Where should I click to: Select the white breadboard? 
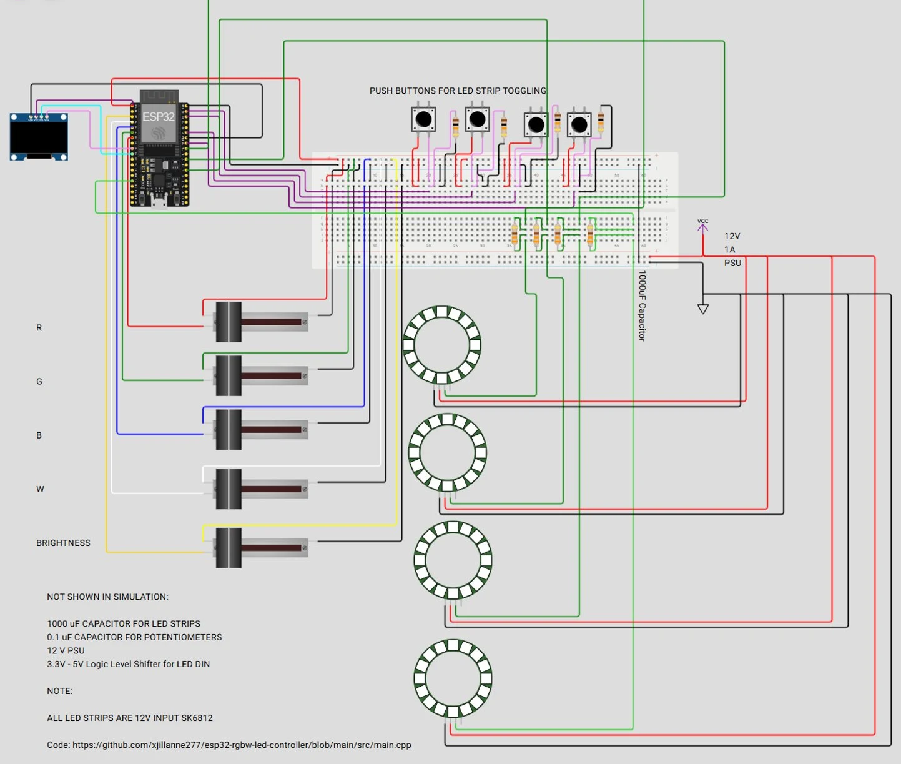coord(495,211)
